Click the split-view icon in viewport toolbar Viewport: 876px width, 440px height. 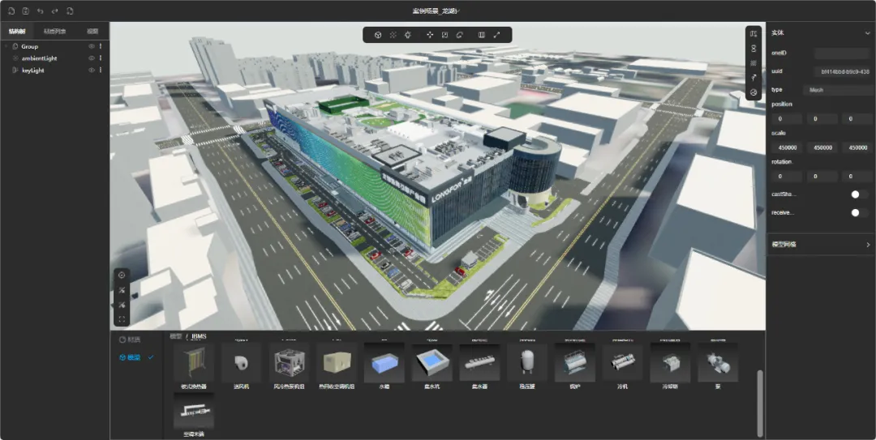click(482, 35)
